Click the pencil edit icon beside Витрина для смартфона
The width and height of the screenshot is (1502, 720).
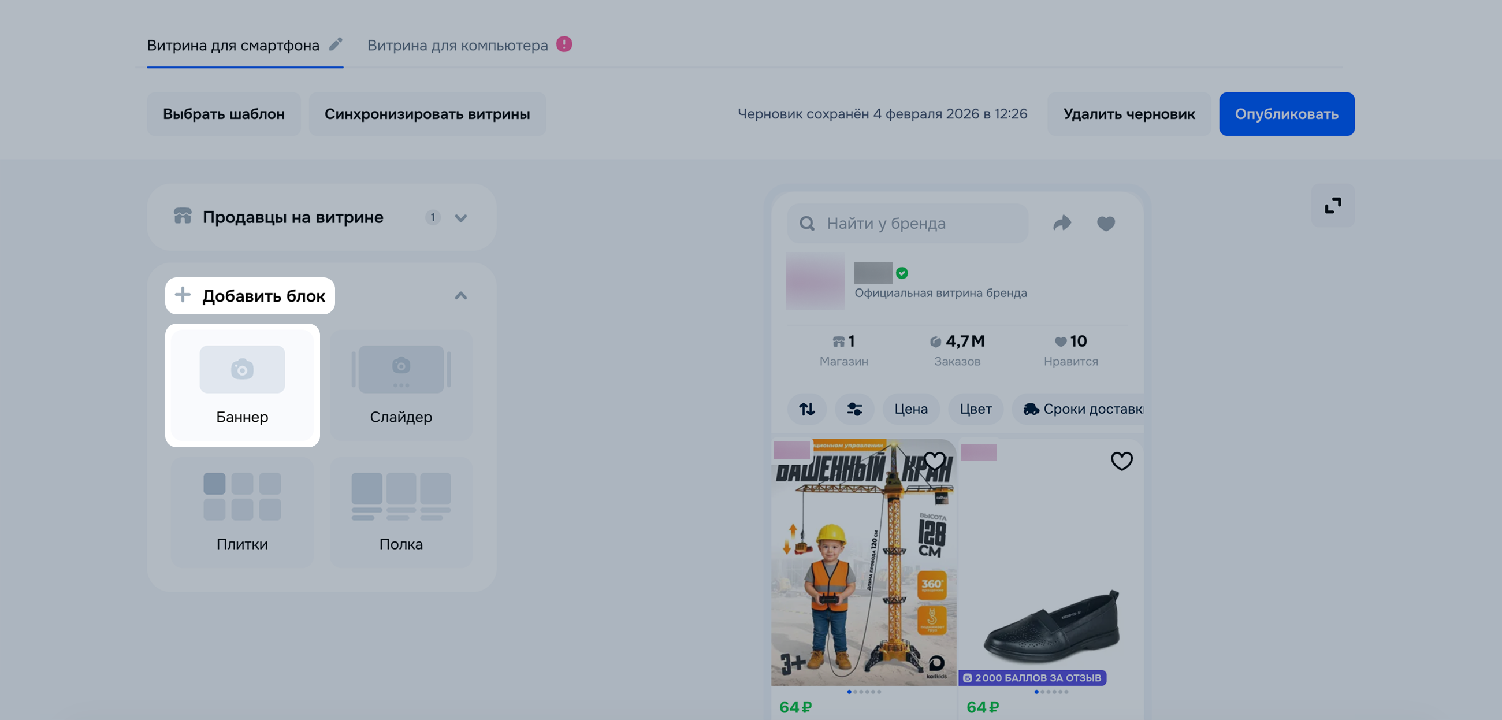(335, 44)
